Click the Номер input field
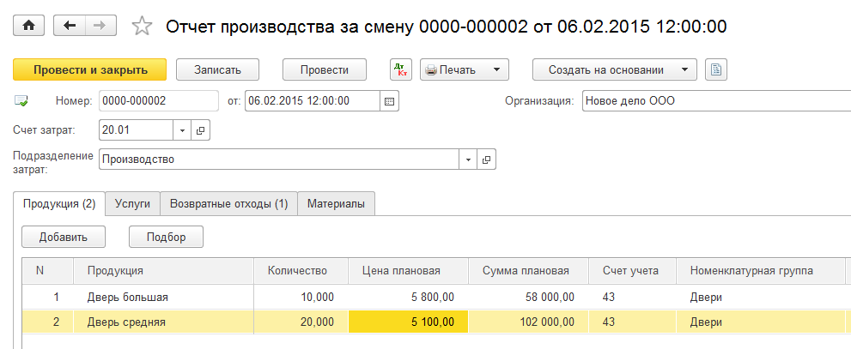Viewport: 851px width, 349px height. (158, 100)
